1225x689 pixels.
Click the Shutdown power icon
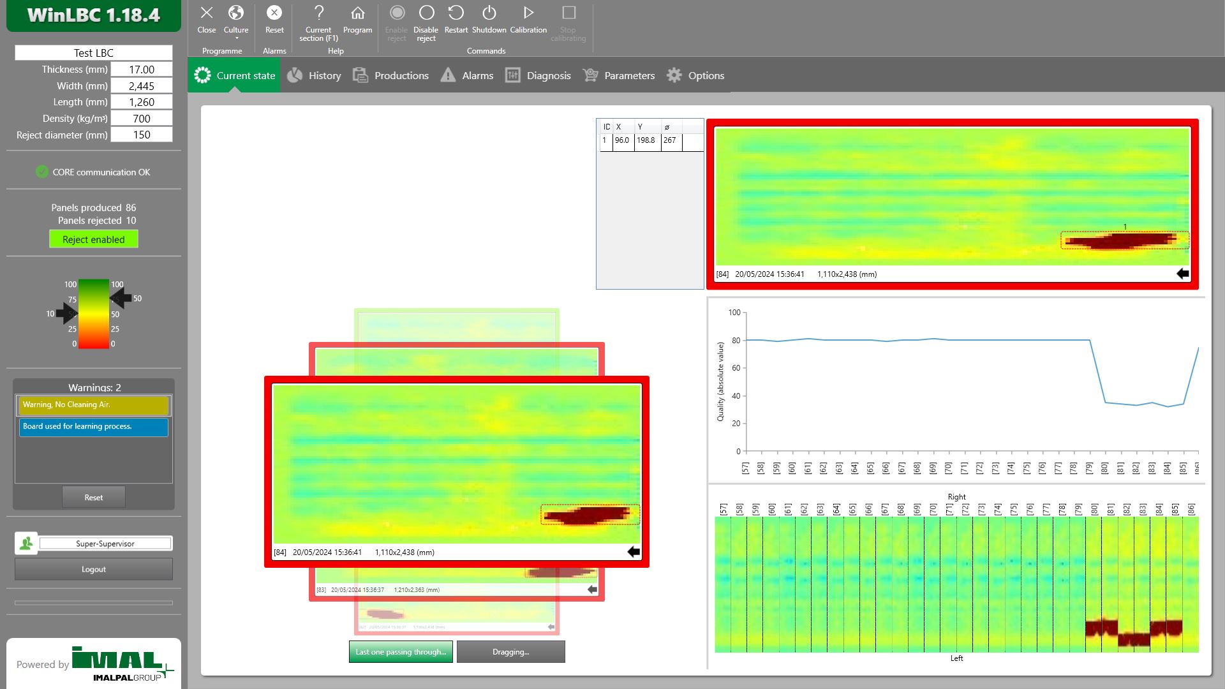coord(489,13)
